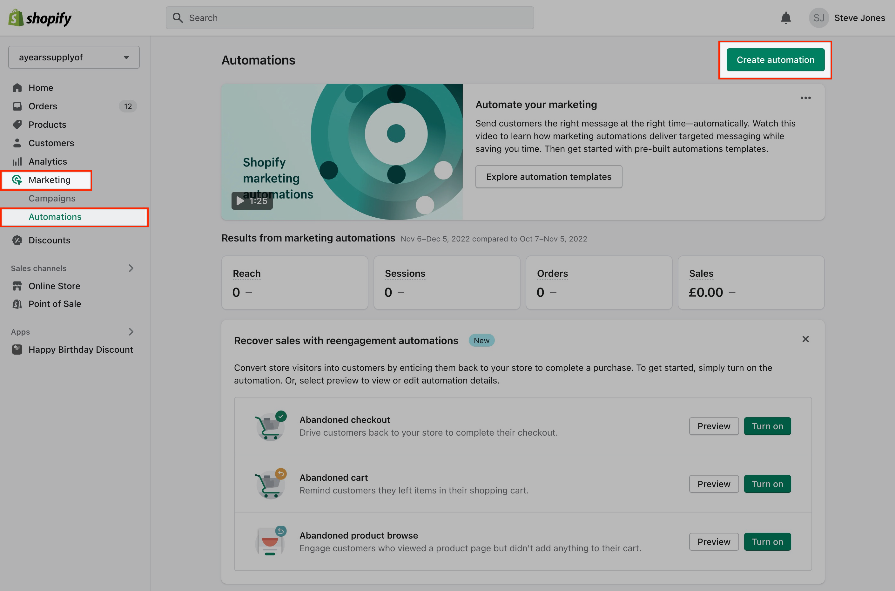
Task: Open the Happy Birthday Discount app
Action: [x=81, y=350]
